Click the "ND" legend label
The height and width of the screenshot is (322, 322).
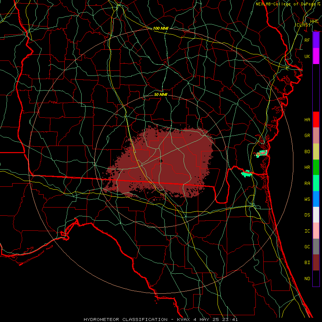(x=307, y=279)
